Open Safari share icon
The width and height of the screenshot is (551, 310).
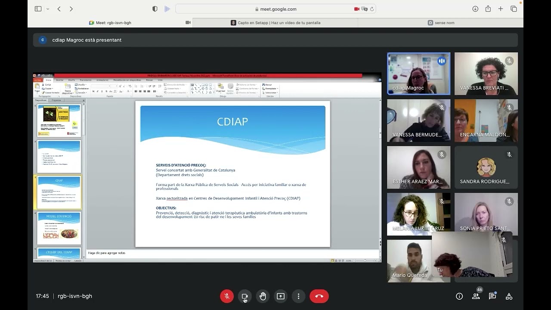(488, 9)
